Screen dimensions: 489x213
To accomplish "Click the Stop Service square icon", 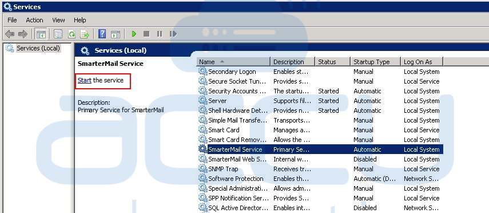I will 146,34.
